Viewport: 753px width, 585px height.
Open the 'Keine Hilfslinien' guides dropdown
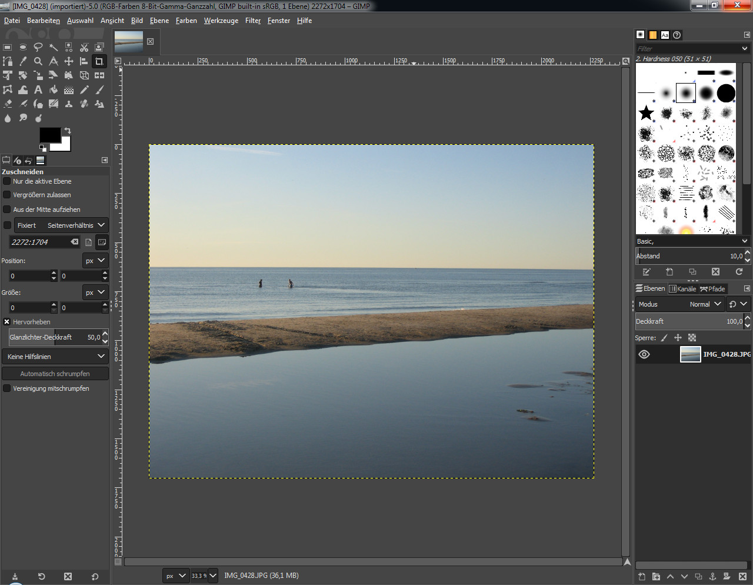[55, 357]
